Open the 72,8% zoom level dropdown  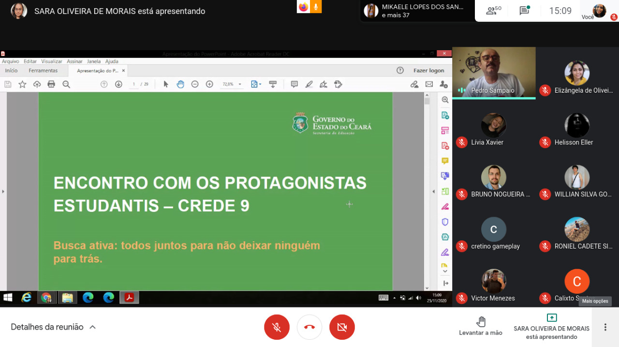(x=232, y=84)
